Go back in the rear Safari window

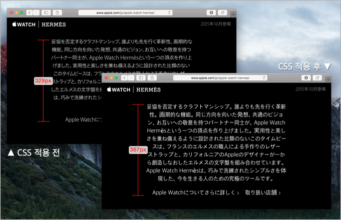point(29,12)
